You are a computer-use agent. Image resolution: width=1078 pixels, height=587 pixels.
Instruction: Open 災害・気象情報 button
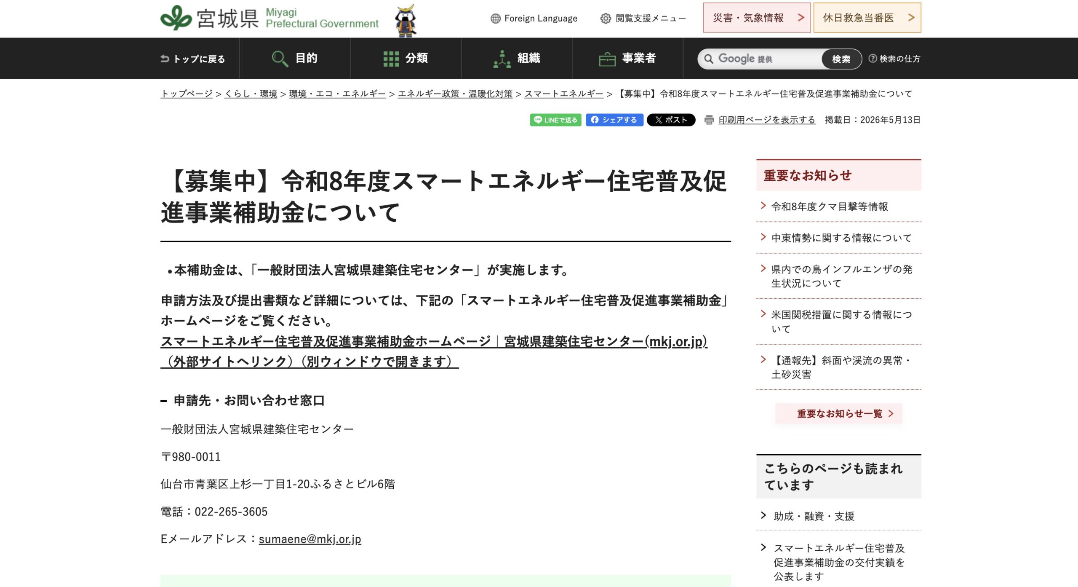[x=757, y=18]
